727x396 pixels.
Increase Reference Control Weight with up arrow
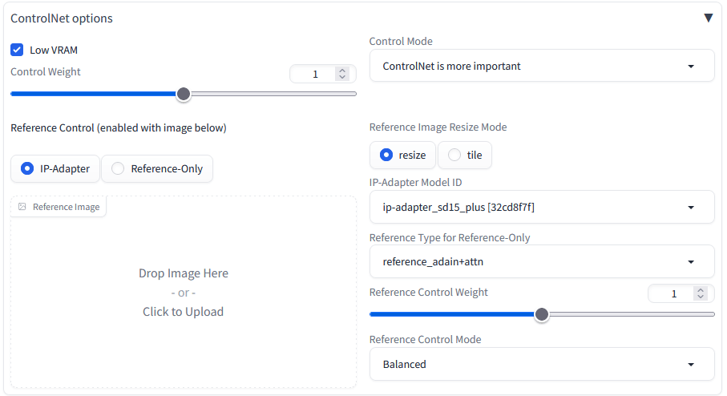click(x=701, y=290)
